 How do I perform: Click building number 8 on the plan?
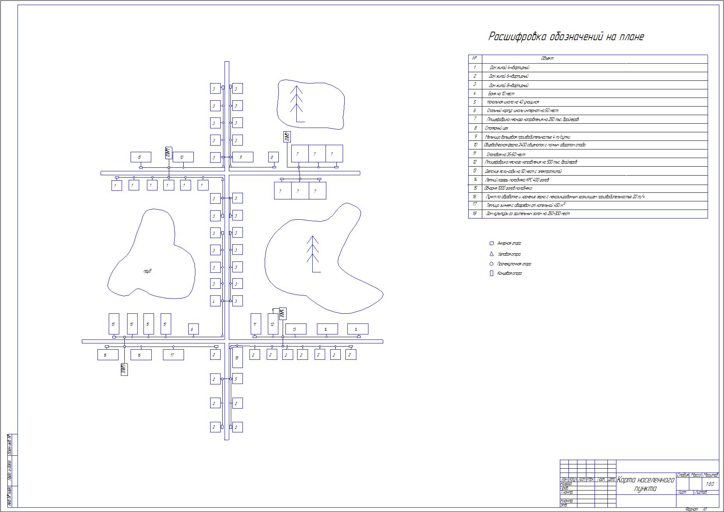273,157
